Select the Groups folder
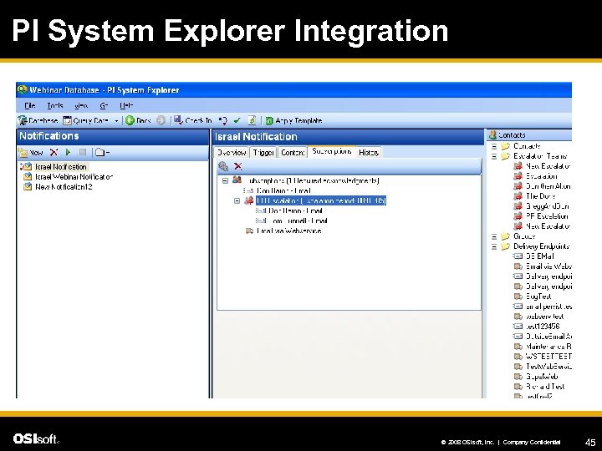This screenshot has height=451, width=602. point(524,236)
